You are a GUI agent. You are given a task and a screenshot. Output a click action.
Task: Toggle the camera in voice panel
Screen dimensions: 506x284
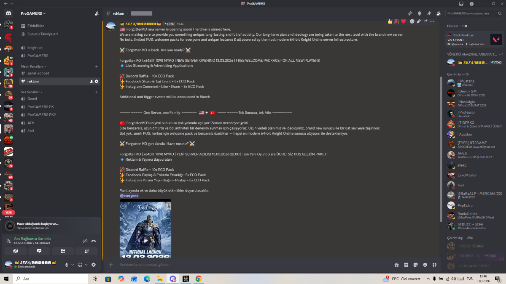click(16, 251)
